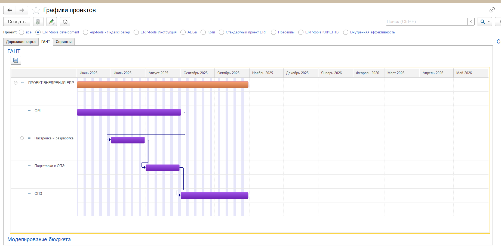This screenshot has height=247, width=501.
Task: Switch to the Дорожная карта tab
Action: point(21,42)
